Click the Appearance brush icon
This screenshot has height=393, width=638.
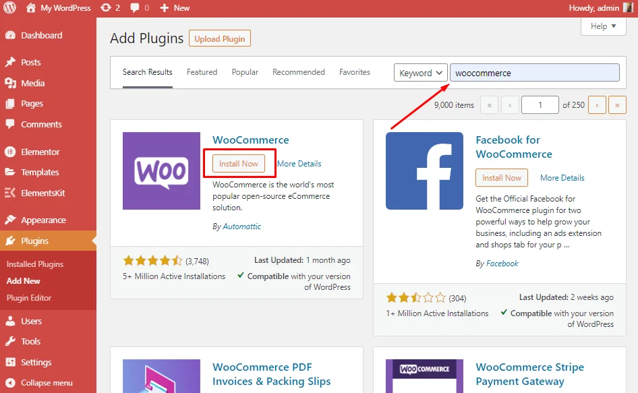pos(10,220)
